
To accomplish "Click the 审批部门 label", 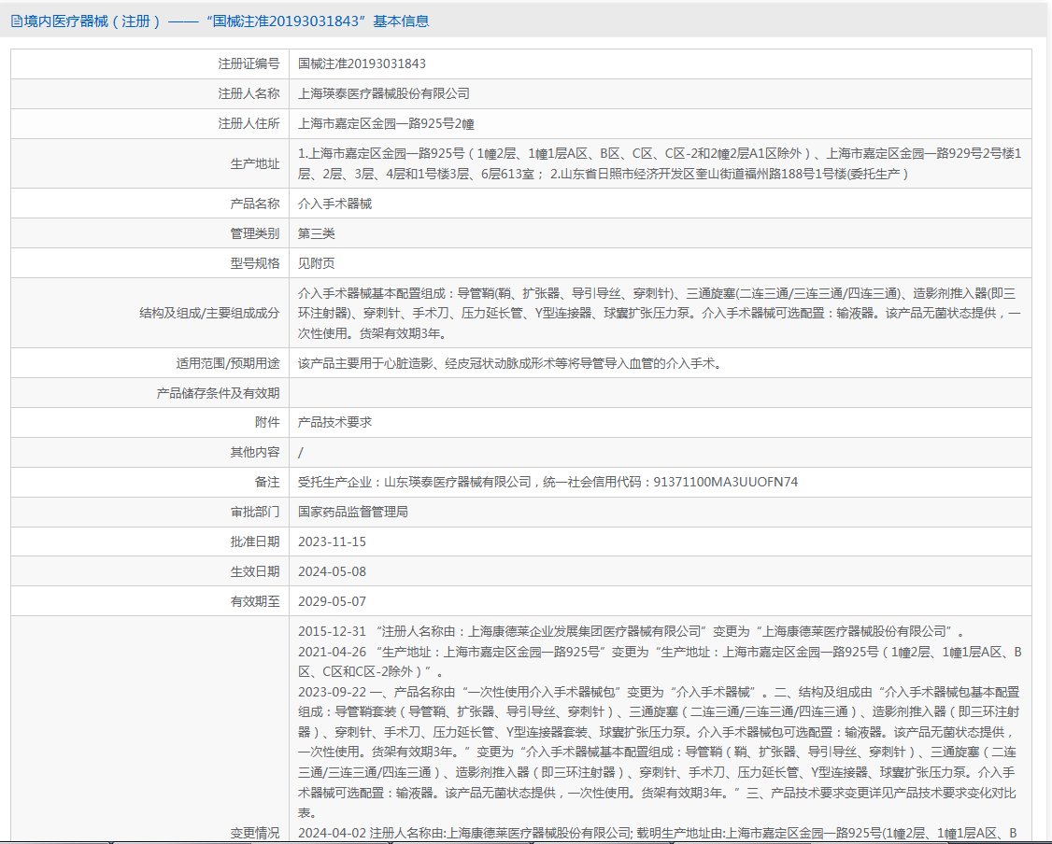I will tap(255, 513).
